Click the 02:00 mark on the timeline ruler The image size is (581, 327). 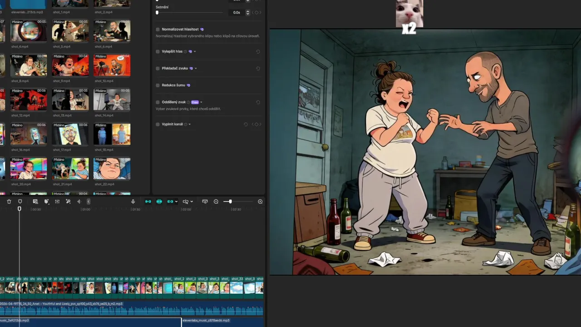[186, 209]
